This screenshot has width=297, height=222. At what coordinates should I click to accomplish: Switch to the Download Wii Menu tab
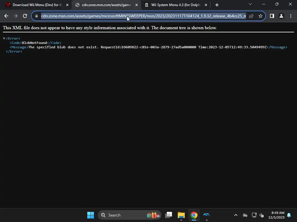click(36, 5)
